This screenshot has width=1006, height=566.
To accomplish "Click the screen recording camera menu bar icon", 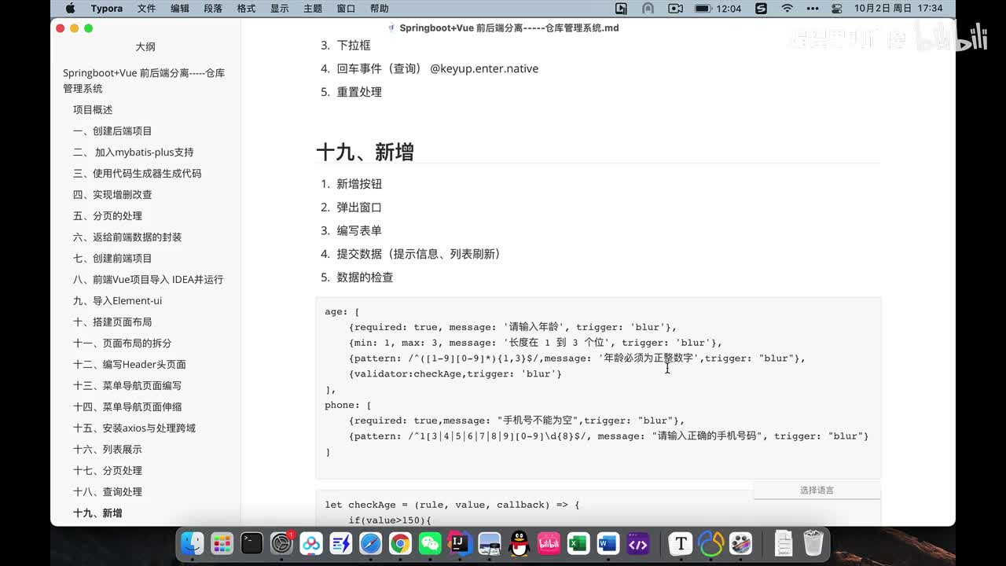I will (675, 9).
